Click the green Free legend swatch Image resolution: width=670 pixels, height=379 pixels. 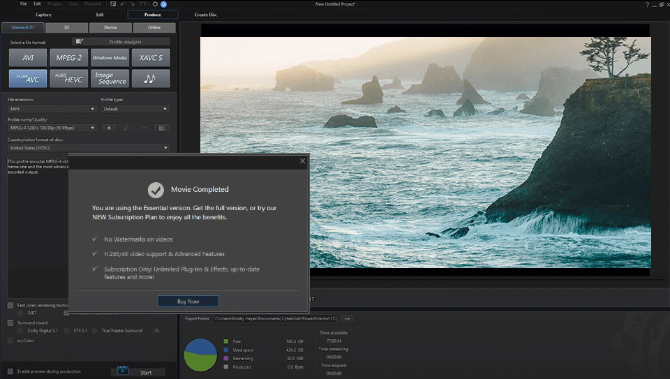(226, 341)
